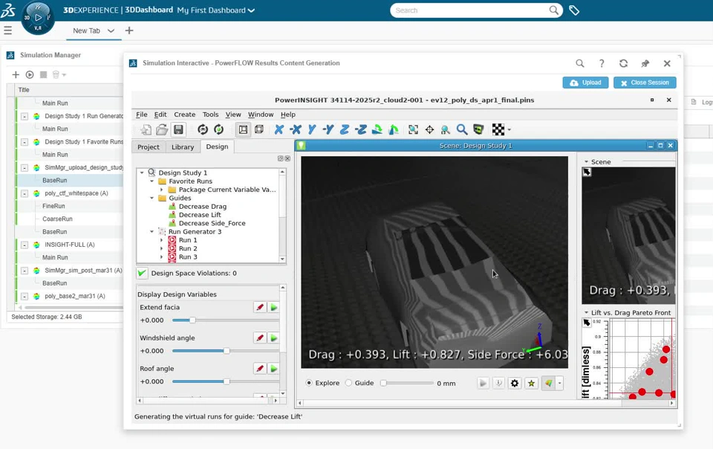
Task: Add a new dashboard tab
Action: coord(129,30)
